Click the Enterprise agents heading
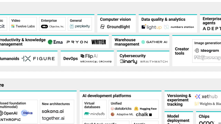The width and height of the screenshot is (221, 124). [212, 21]
